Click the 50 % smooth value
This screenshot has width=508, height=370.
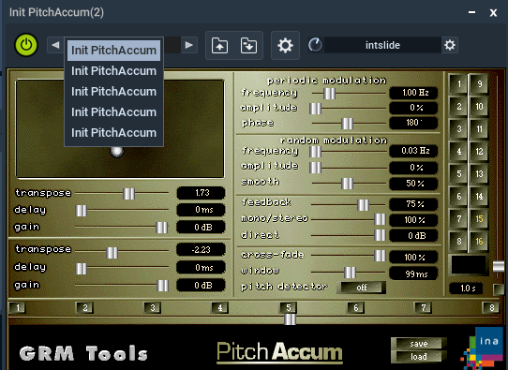pos(413,184)
